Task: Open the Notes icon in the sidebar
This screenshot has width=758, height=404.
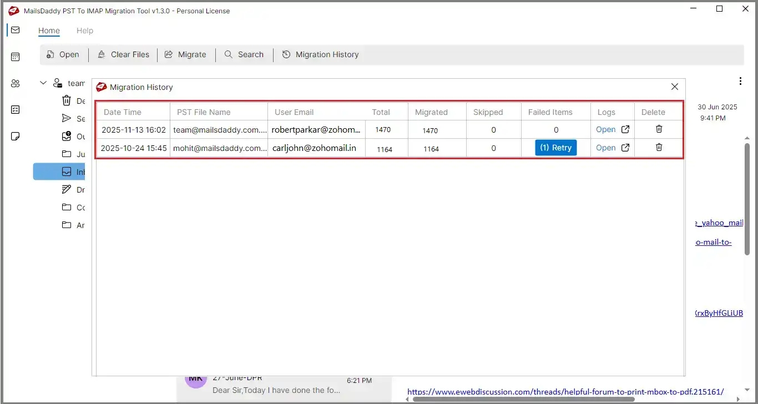Action: (15, 136)
